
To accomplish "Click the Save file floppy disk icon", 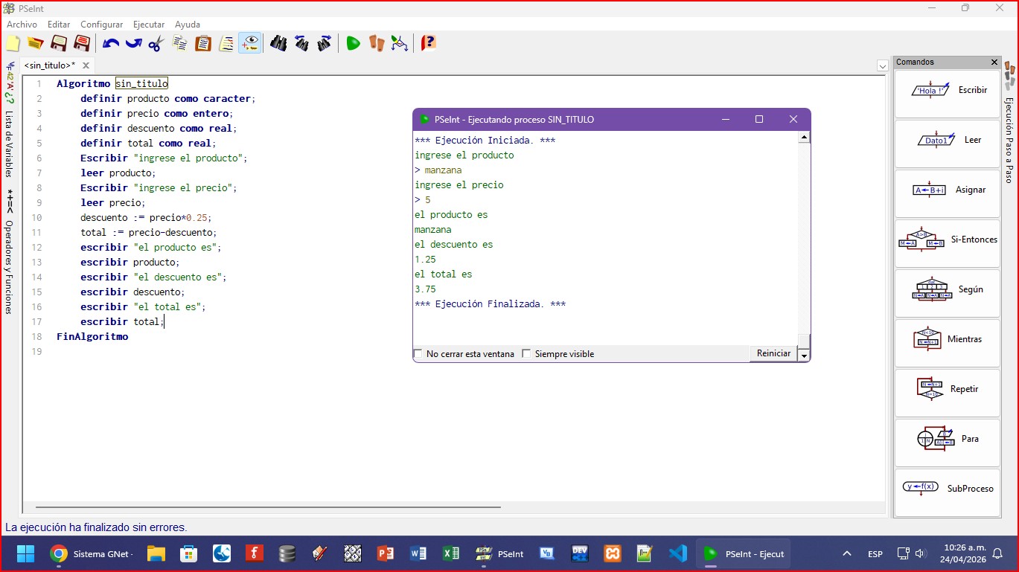I will coord(59,43).
